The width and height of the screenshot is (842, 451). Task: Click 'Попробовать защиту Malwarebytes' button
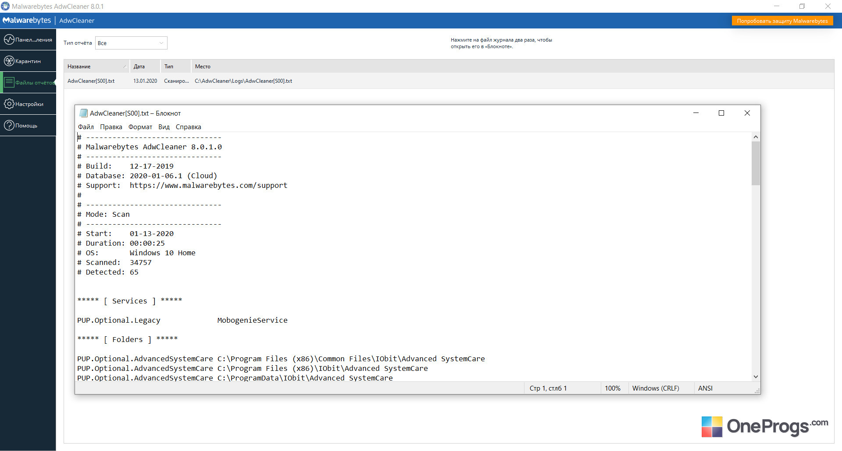tap(782, 21)
